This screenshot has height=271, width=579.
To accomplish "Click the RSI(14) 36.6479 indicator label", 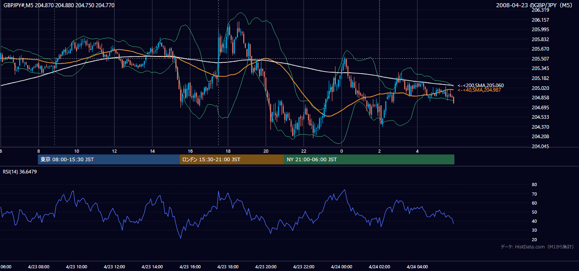I will 20,172.
